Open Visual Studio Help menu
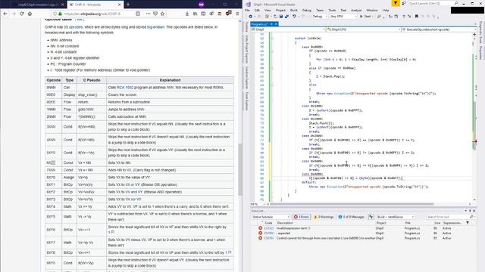The image size is (485, 272). tap(386, 10)
